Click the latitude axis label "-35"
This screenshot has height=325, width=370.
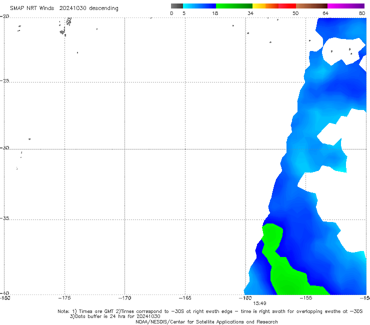[4, 218]
